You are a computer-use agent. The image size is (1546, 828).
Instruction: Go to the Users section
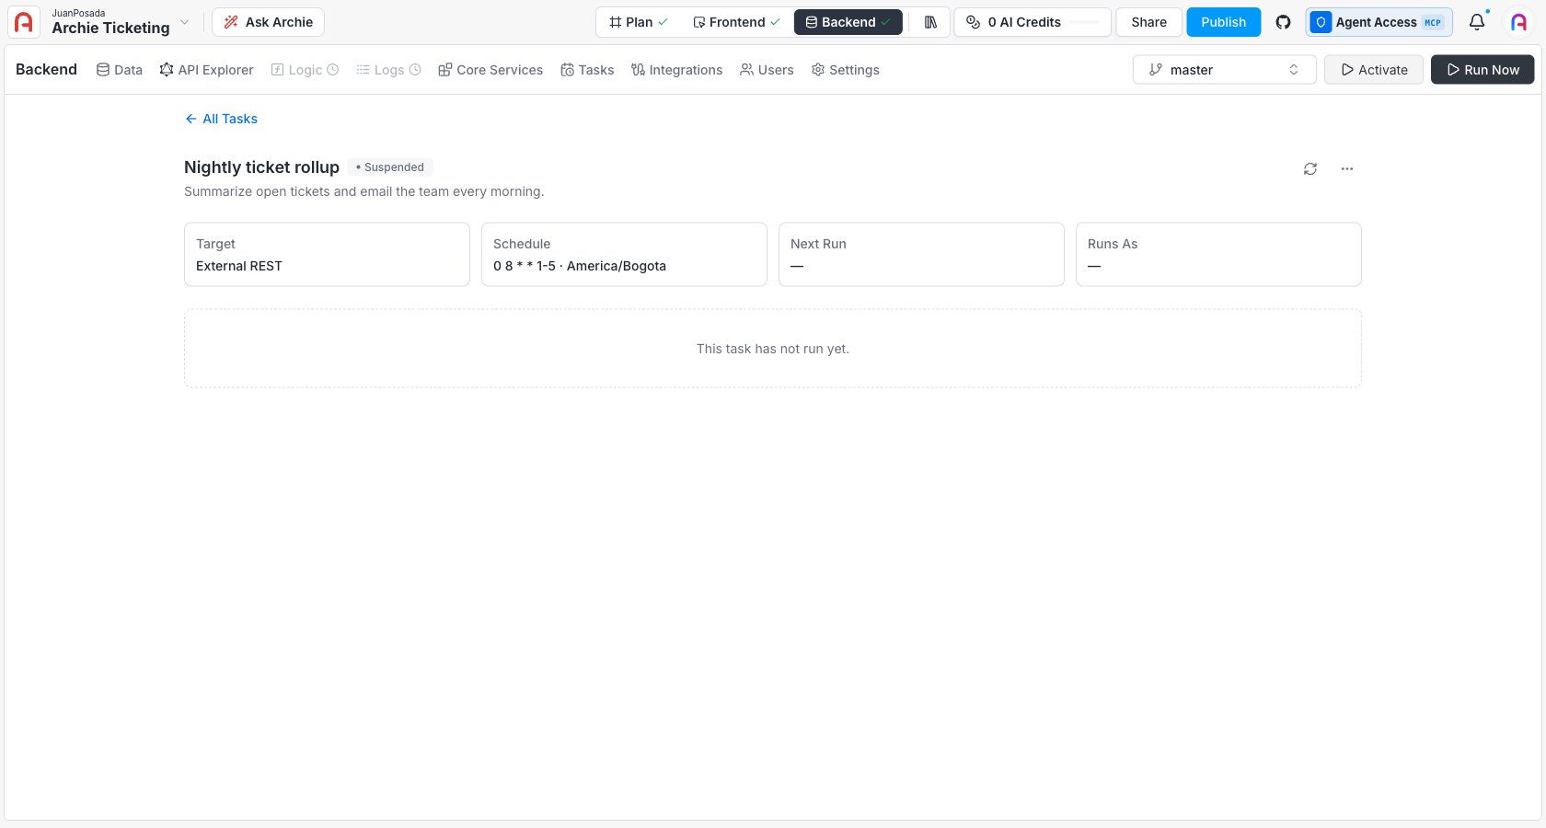tap(767, 70)
